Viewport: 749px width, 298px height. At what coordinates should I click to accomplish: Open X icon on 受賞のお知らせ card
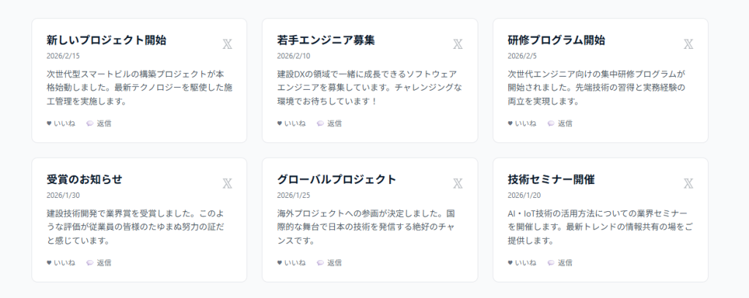point(227,183)
